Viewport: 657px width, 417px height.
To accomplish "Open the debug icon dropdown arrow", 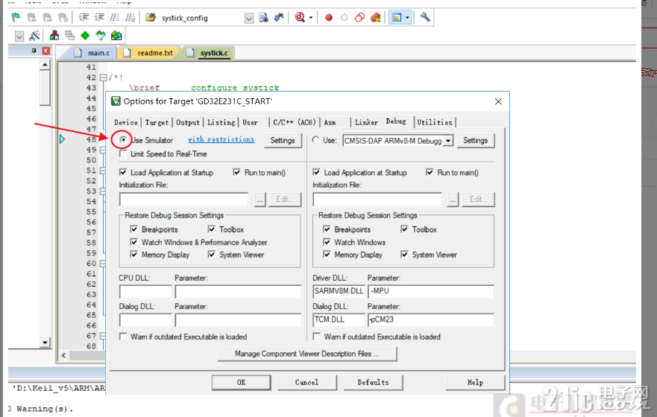I will click(311, 18).
